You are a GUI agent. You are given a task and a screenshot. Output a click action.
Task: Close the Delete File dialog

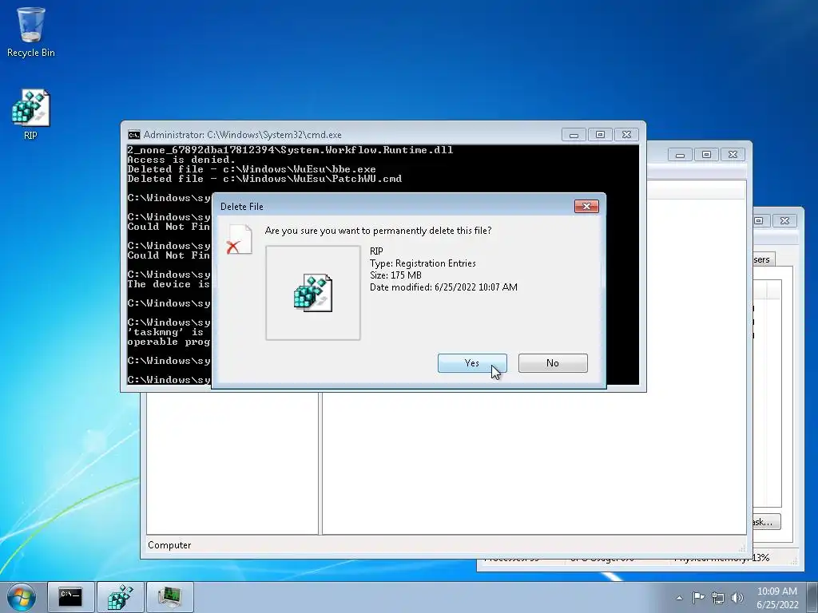click(x=586, y=207)
